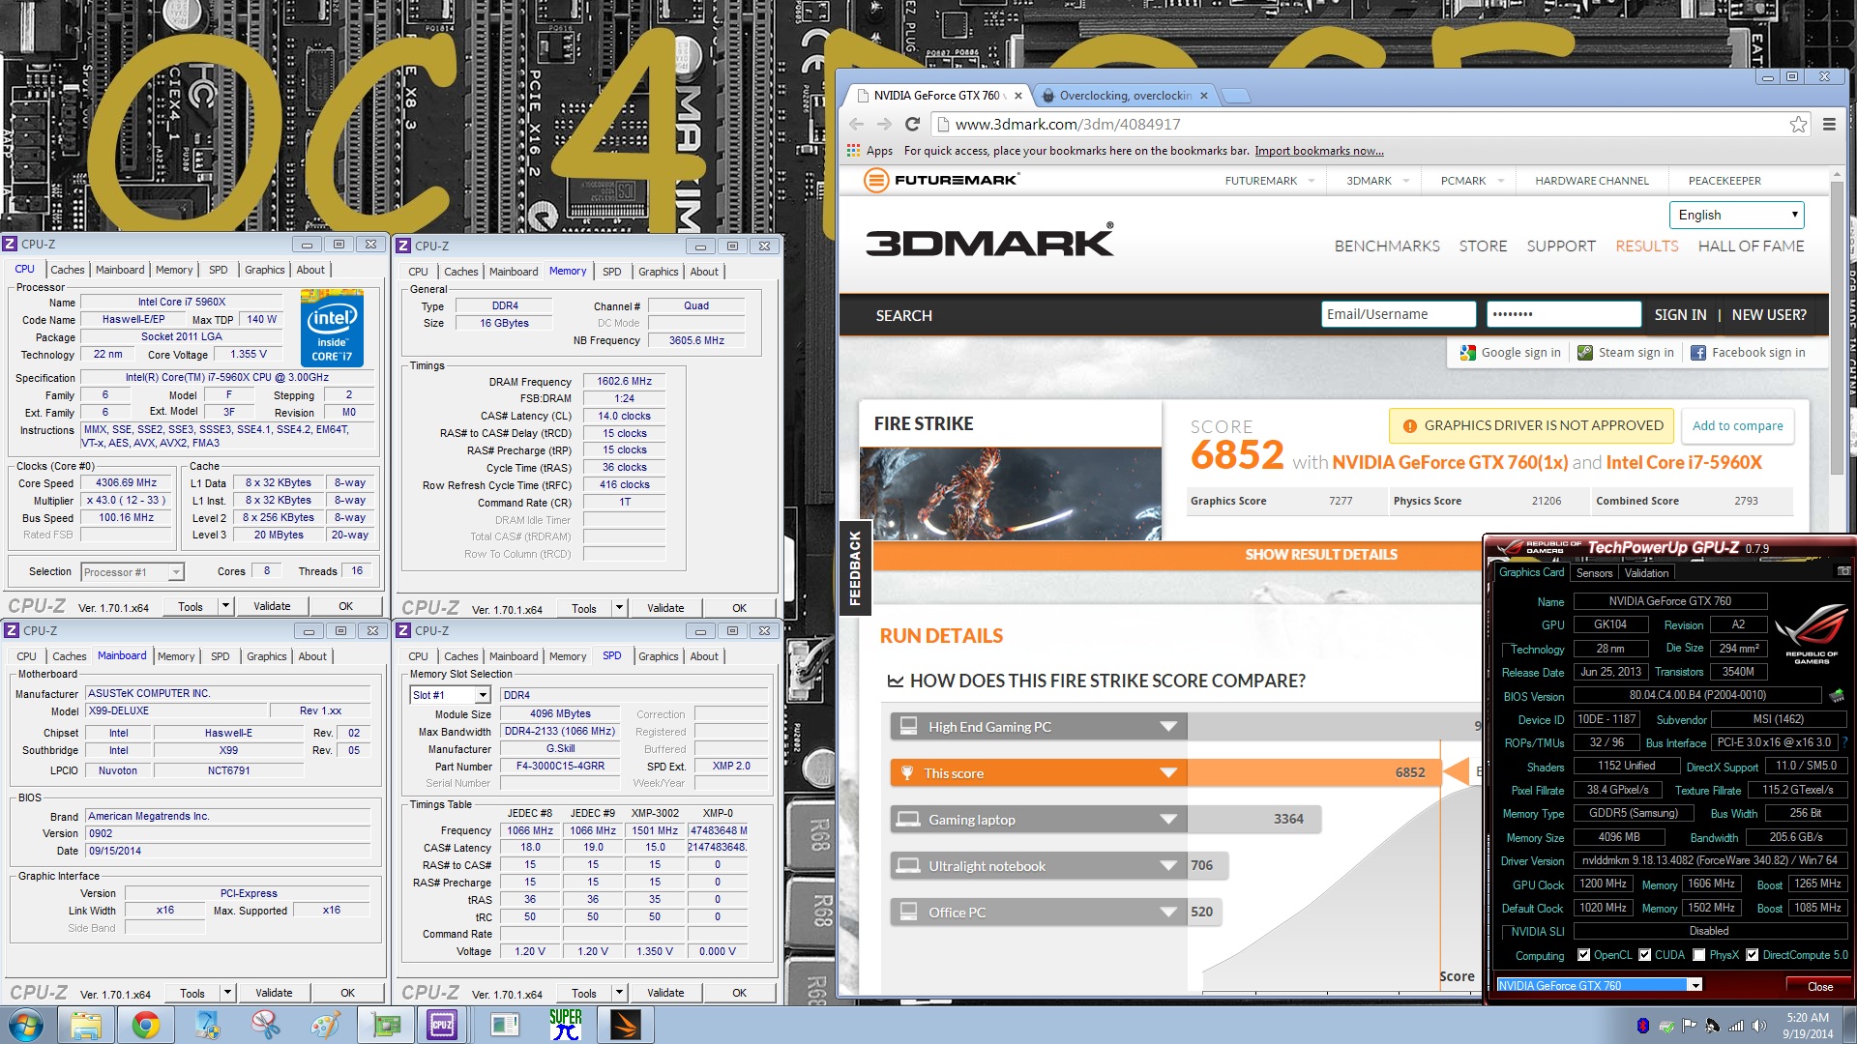The image size is (1857, 1044).
Task: Sign in with Google
Action: [1511, 353]
